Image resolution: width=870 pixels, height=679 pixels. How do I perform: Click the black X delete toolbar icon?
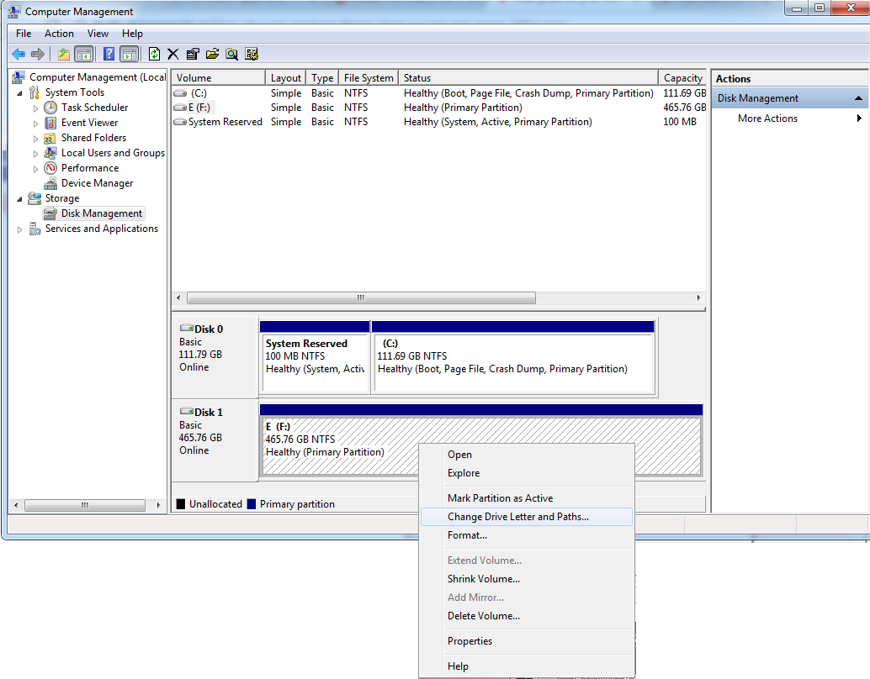(x=173, y=54)
